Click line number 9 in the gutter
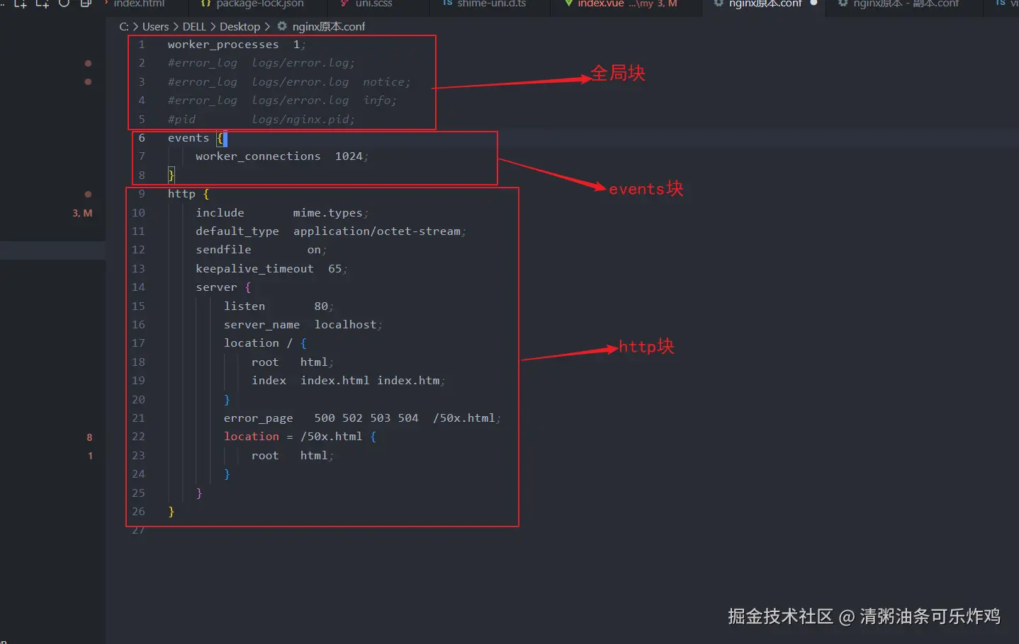The height and width of the screenshot is (644, 1019). [142, 194]
